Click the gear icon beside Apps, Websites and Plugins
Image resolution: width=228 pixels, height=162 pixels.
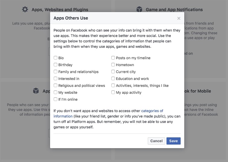point(25,9)
